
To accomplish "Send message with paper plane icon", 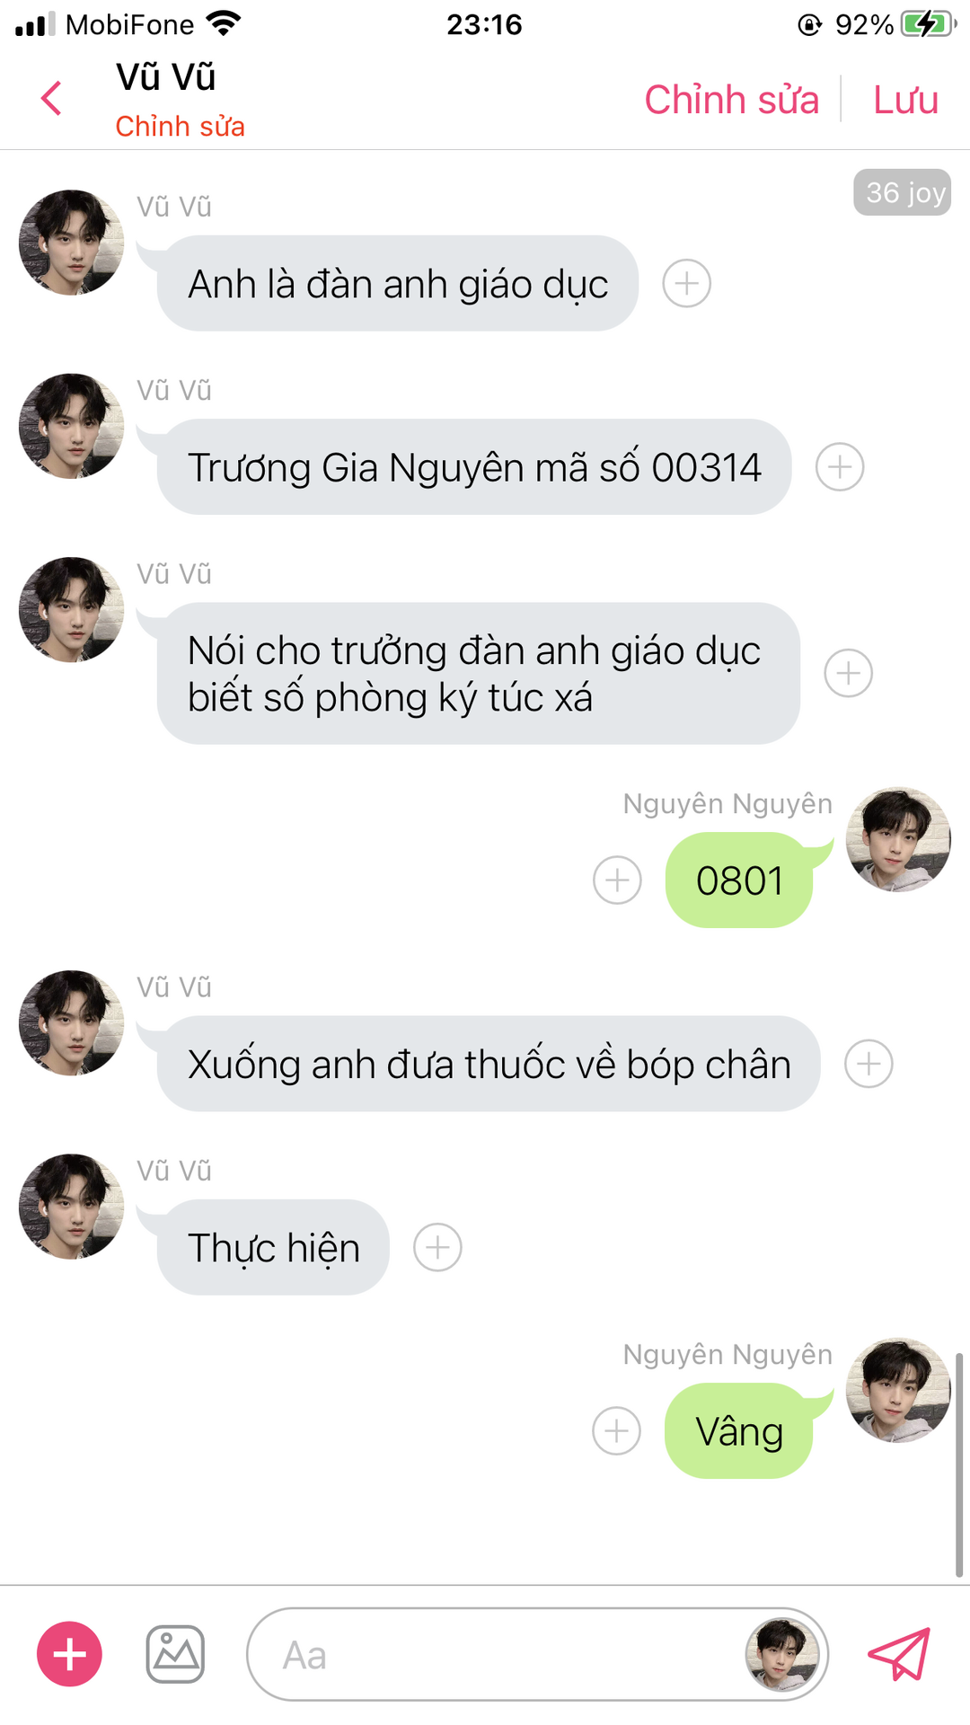I will pos(898,1654).
